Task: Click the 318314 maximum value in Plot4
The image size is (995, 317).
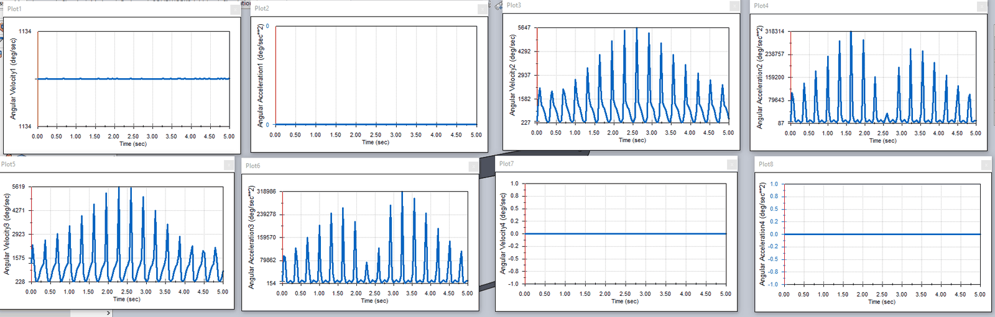Action: (x=775, y=31)
